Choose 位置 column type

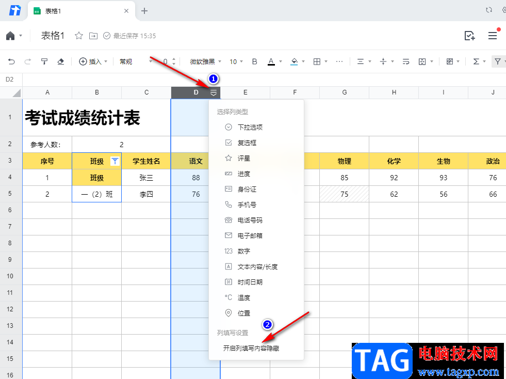click(x=256, y=313)
